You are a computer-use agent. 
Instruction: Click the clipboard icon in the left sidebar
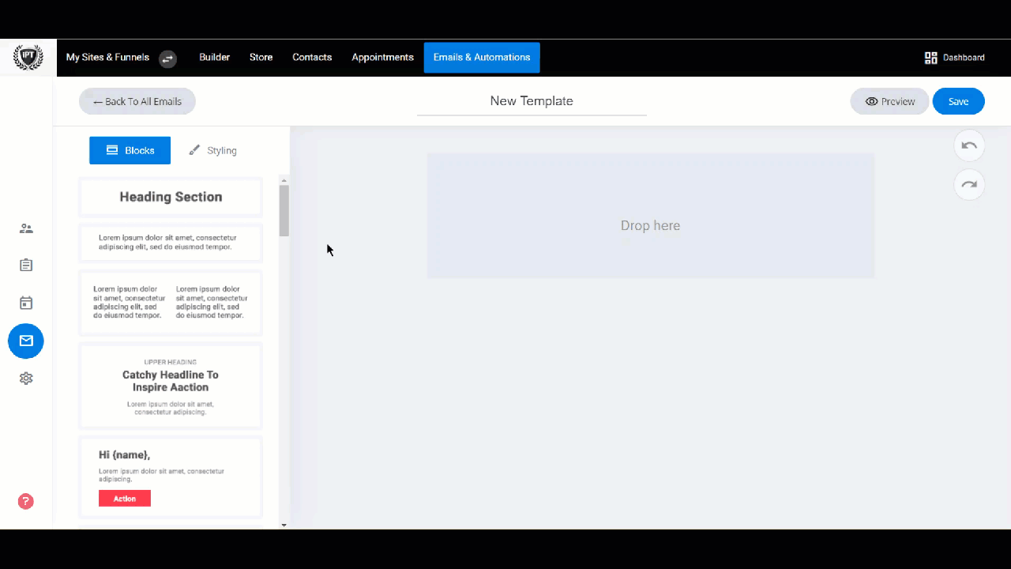[x=26, y=265]
